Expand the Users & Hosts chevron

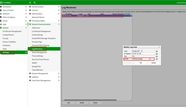coord(26,10)
